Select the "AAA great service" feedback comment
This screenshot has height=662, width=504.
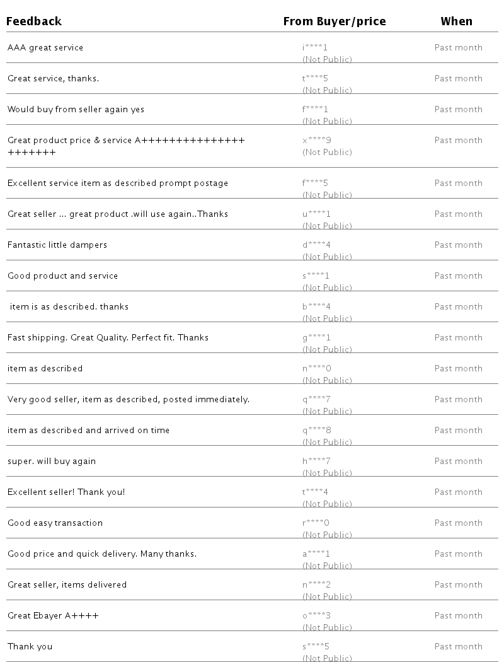coord(45,48)
